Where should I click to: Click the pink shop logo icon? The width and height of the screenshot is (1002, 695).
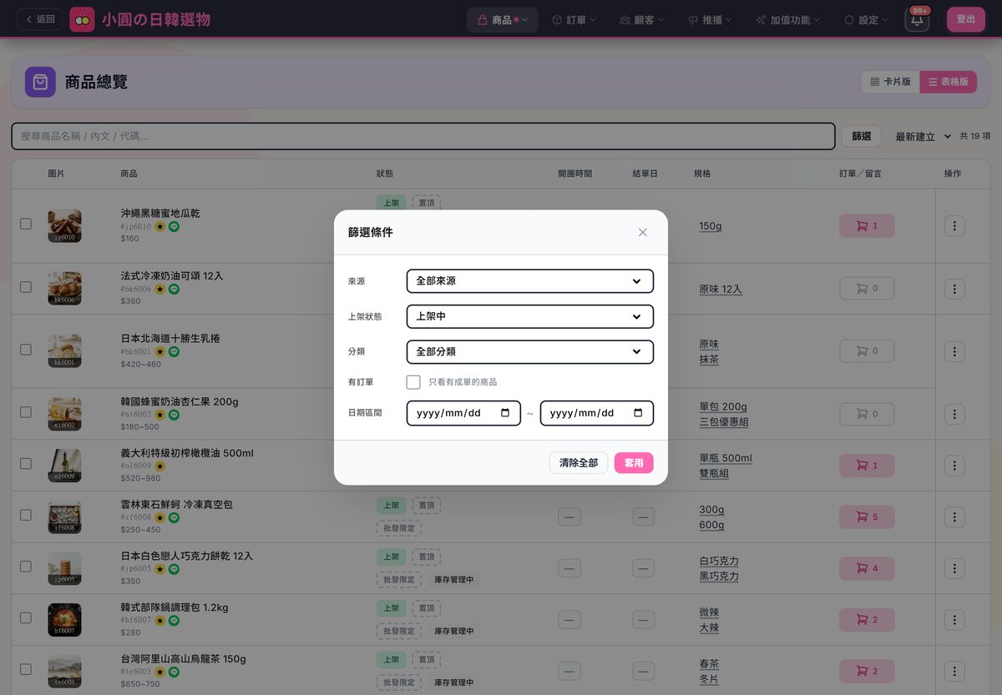[x=82, y=19]
